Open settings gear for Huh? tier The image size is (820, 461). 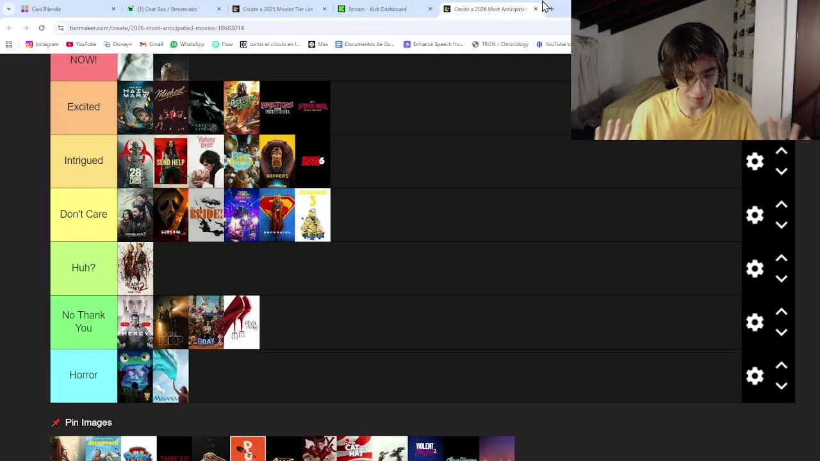point(755,269)
